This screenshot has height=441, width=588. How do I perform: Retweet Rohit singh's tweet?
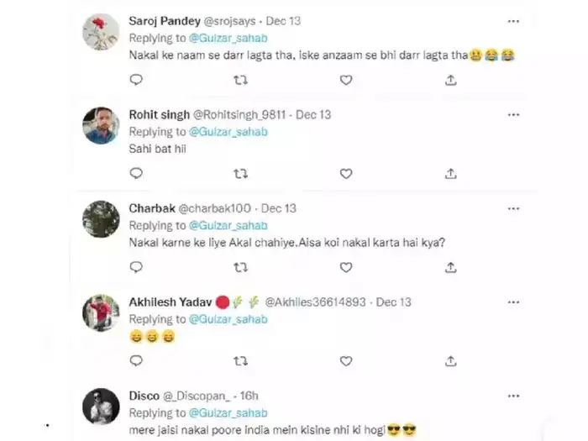click(240, 174)
